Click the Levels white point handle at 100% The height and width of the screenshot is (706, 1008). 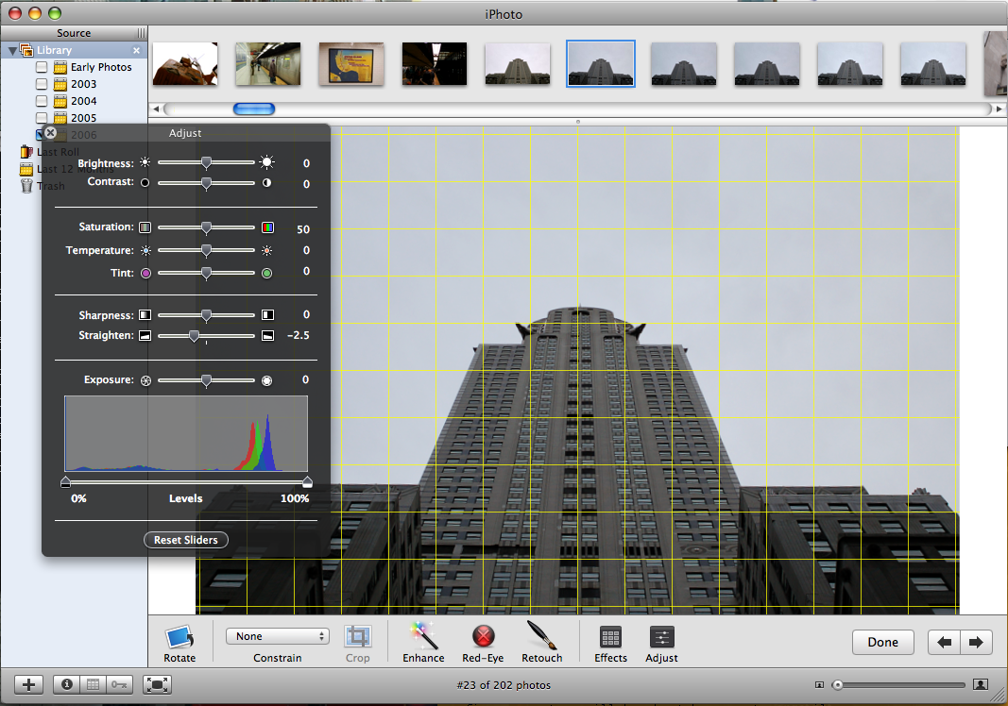click(x=307, y=481)
